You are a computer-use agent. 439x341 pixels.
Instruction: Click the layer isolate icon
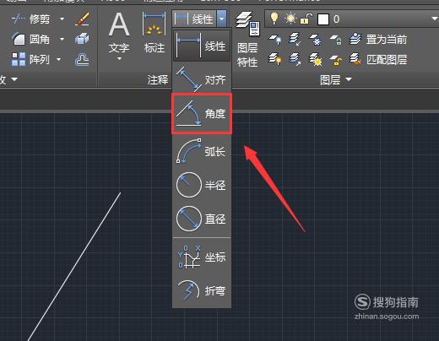tap(295, 39)
